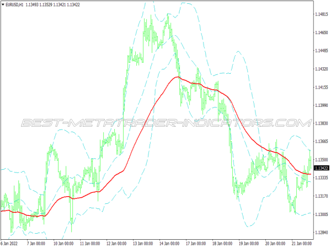Click the 1.14485 price axis label
This screenshot has height=248, width=331.
322,51
